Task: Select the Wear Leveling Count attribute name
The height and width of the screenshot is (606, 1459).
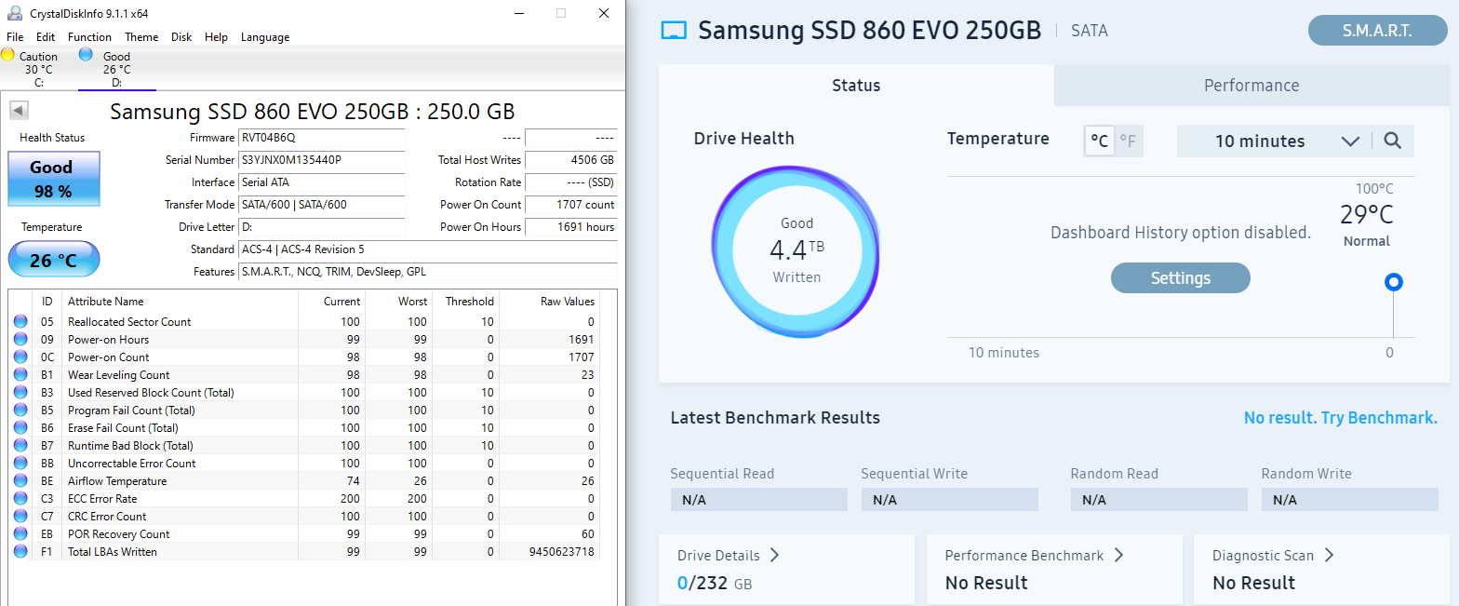Action: point(118,375)
